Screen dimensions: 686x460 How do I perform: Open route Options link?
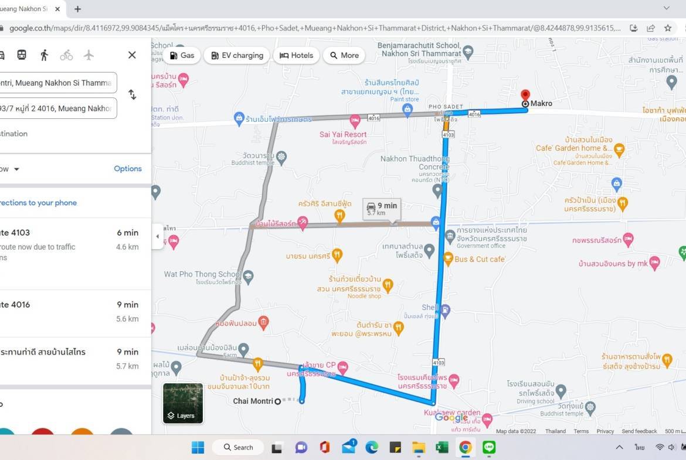(128, 169)
